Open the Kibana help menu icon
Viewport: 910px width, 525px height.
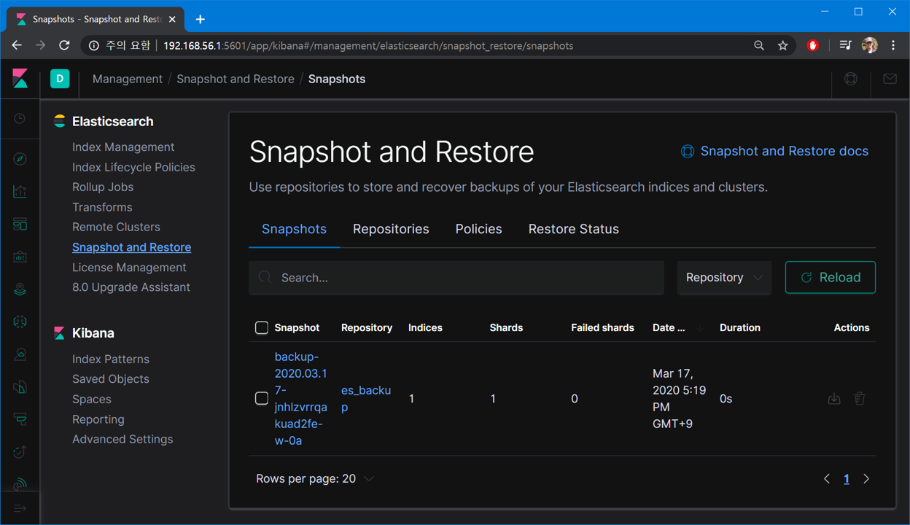click(x=851, y=79)
